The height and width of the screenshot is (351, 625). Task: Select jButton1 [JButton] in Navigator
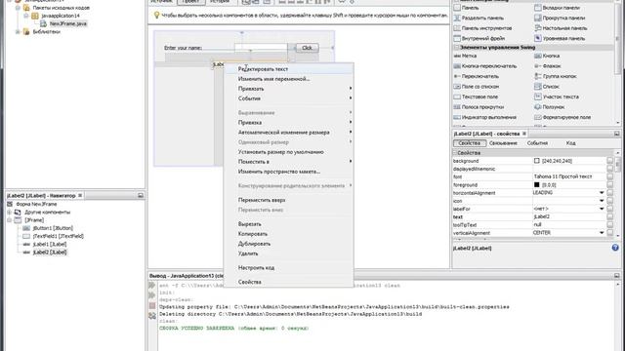click(53, 228)
